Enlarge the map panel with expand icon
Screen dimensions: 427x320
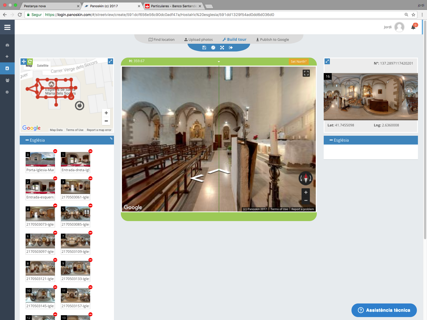(110, 61)
